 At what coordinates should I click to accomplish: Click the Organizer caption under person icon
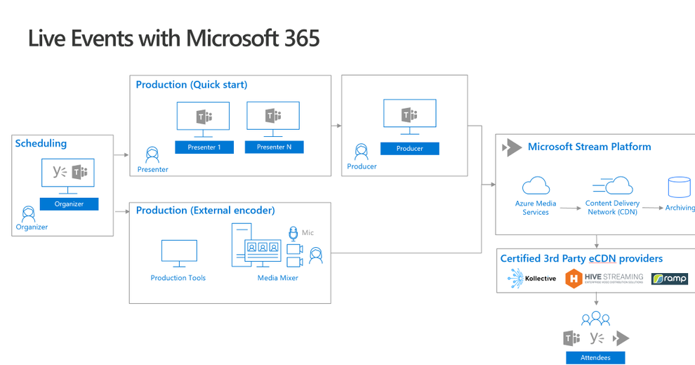(x=32, y=227)
